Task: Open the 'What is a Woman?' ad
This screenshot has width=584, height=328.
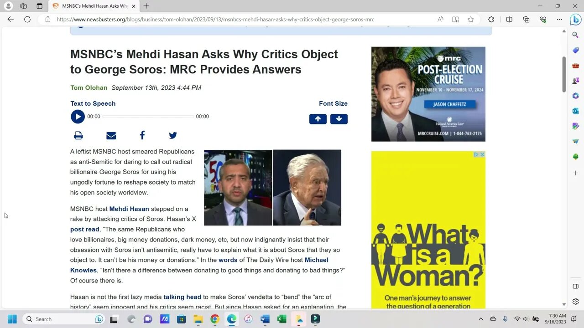Action: [x=428, y=230]
